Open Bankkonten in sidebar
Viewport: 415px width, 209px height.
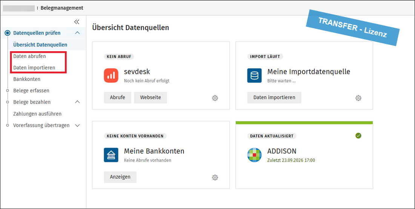pos(27,79)
